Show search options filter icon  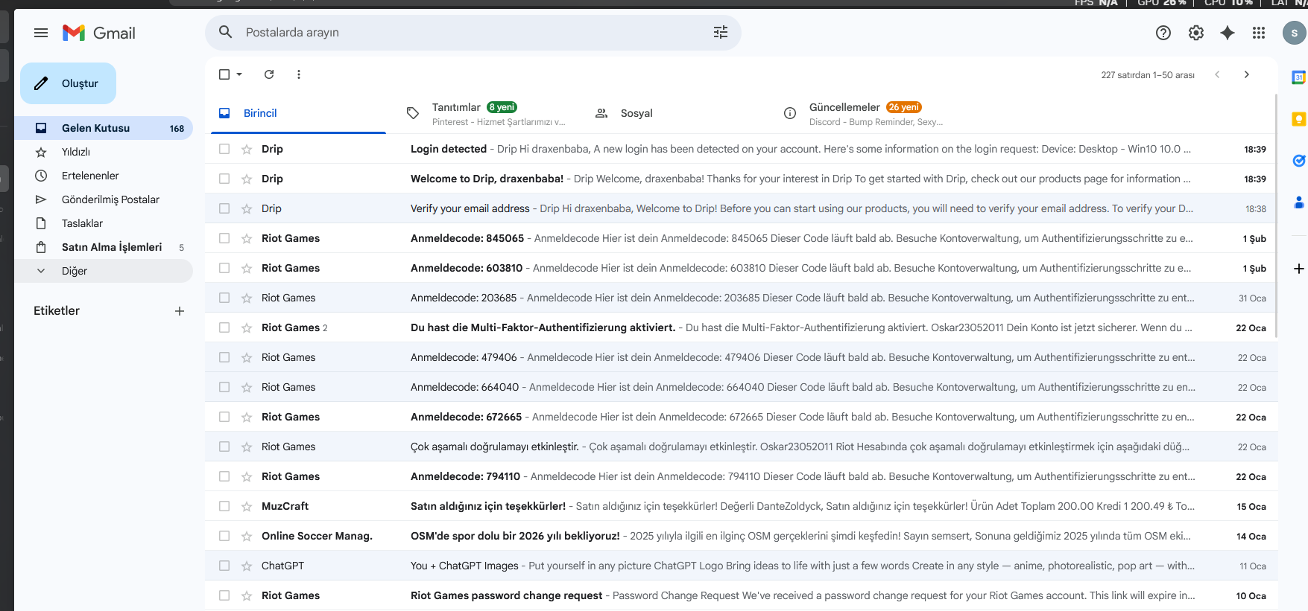coord(721,32)
